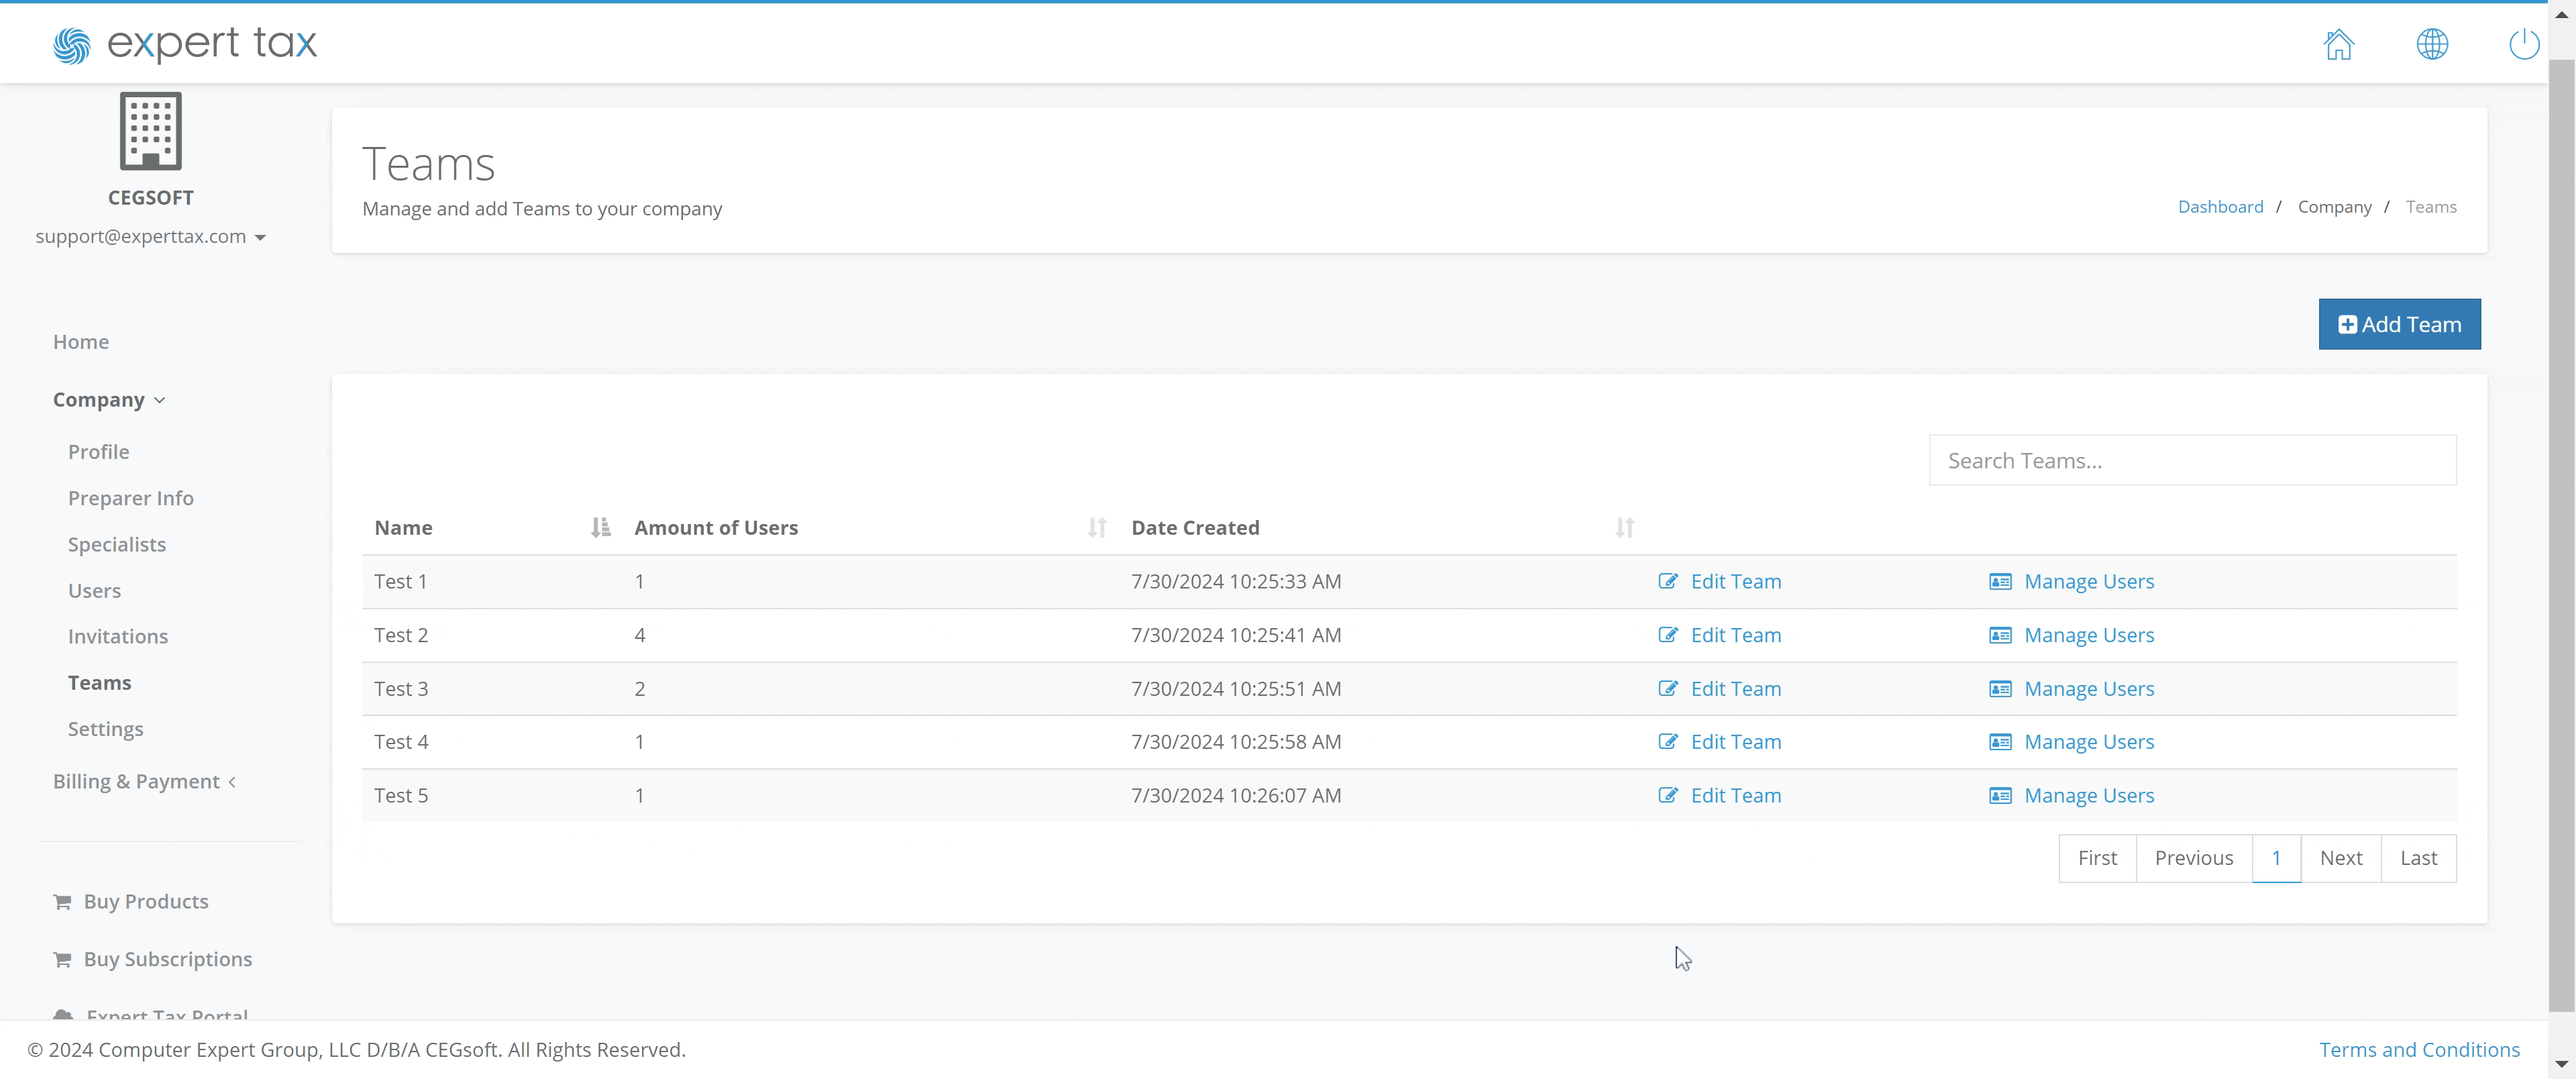Open support@experttax.com account dropdown
2576x1079 pixels.
tap(151, 236)
